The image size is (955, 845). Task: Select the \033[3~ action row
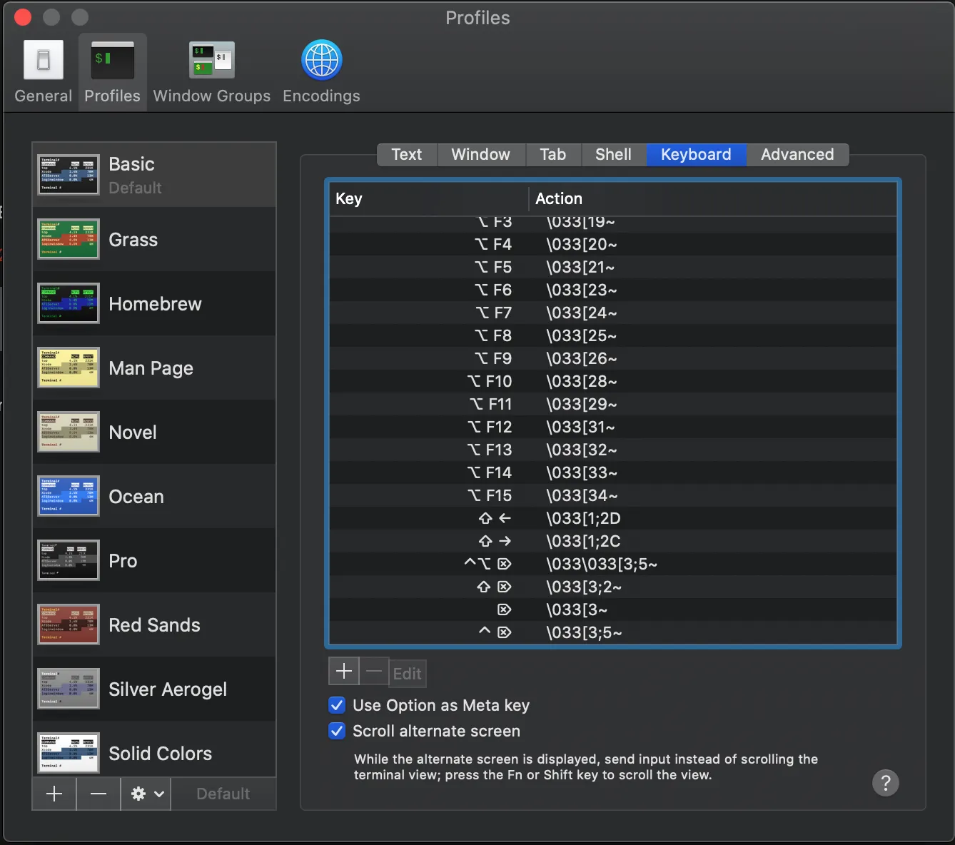pyautogui.click(x=613, y=609)
